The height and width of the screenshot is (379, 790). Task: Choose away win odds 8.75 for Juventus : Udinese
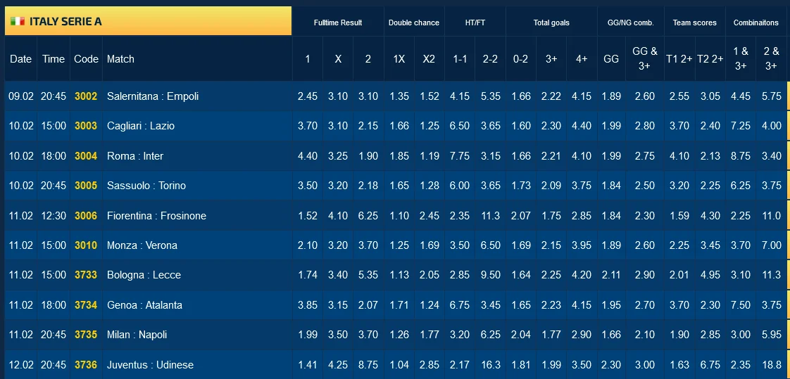(368, 365)
